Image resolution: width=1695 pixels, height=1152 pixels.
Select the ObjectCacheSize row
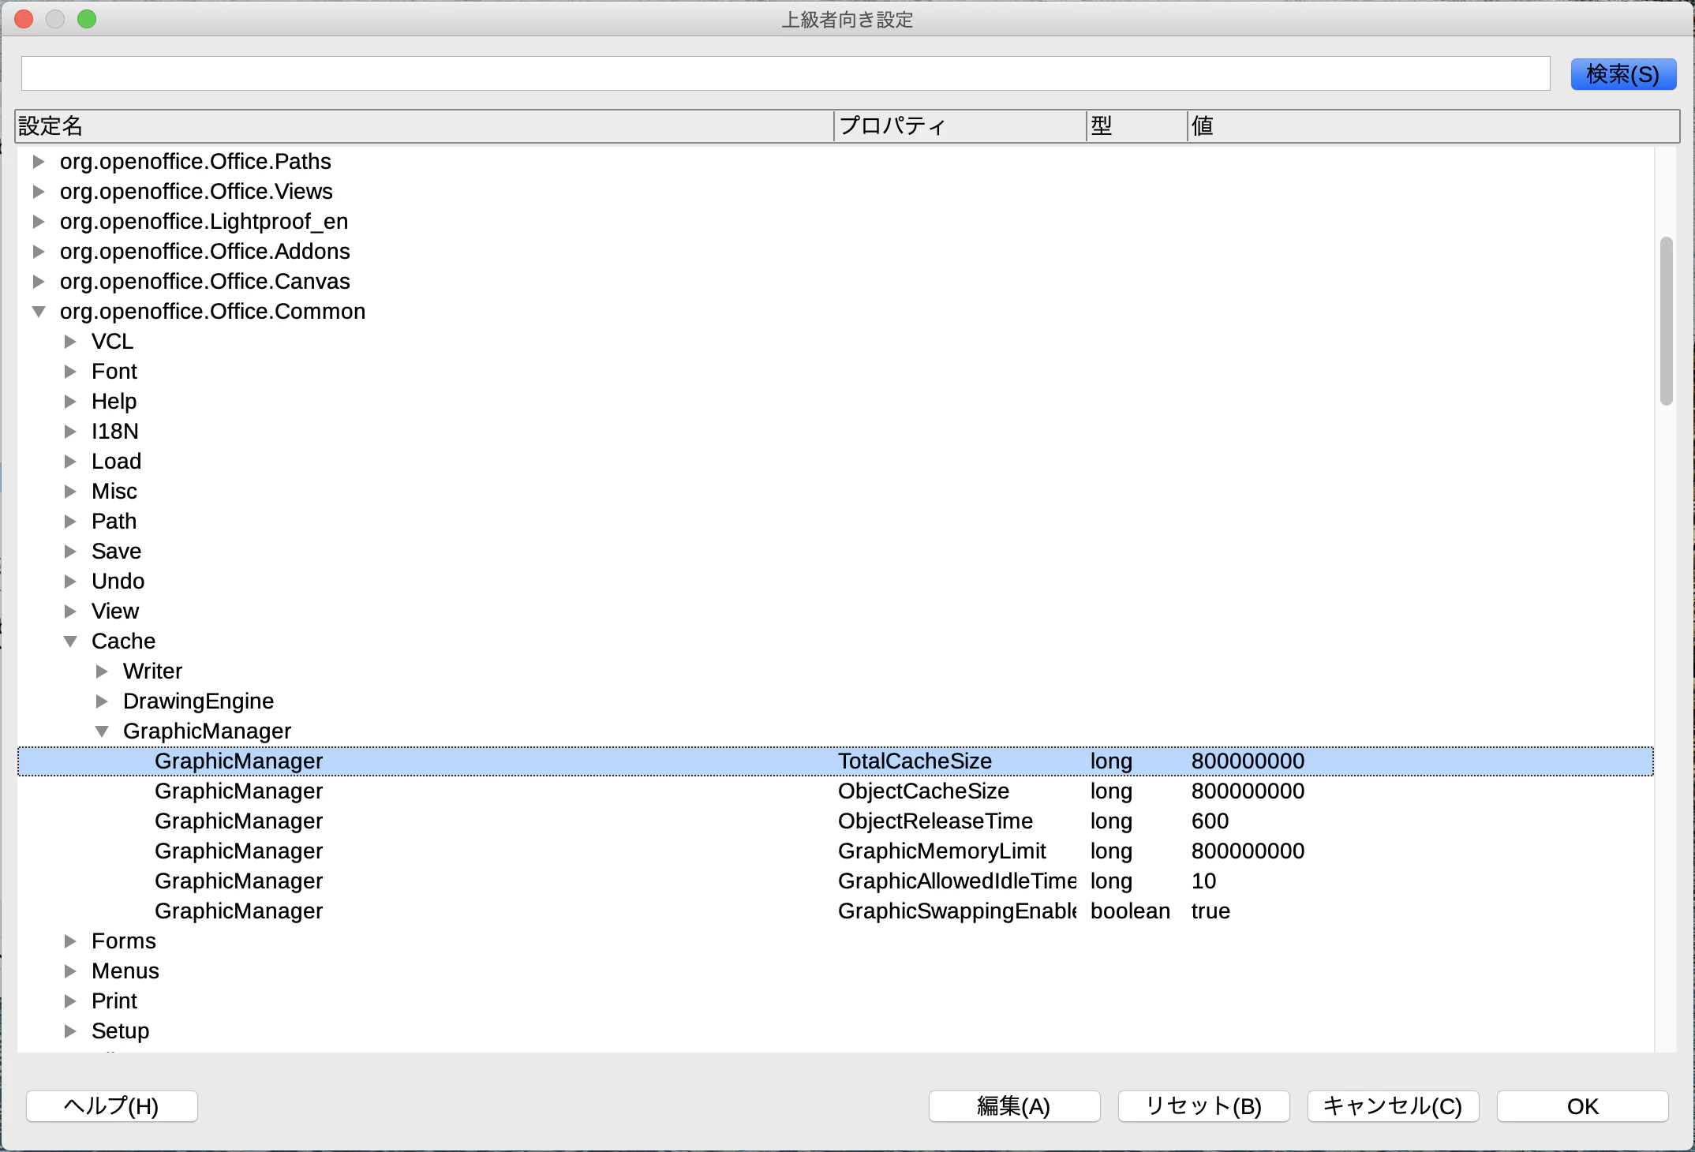(836, 791)
